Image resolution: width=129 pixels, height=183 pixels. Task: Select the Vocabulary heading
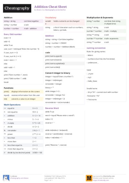[51, 17]
